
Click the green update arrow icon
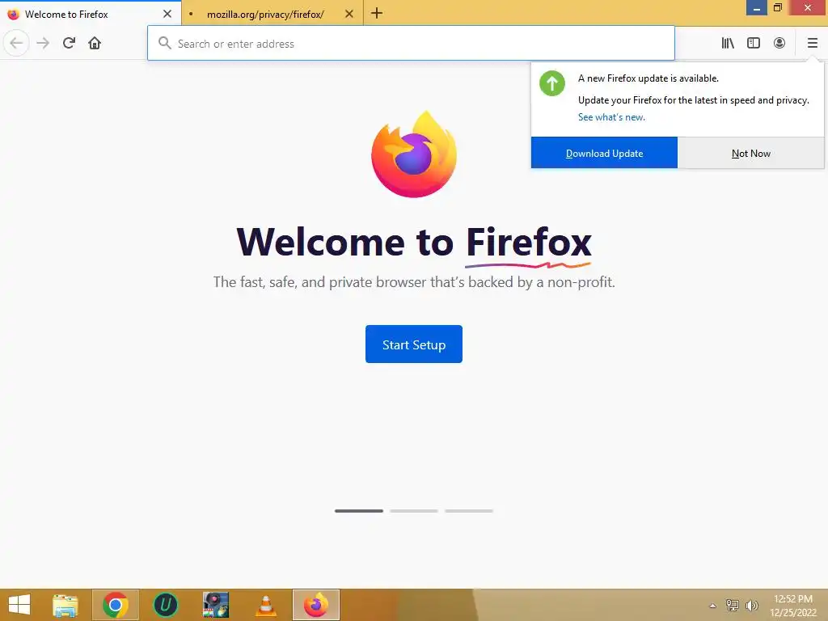[x=551, y=83]
